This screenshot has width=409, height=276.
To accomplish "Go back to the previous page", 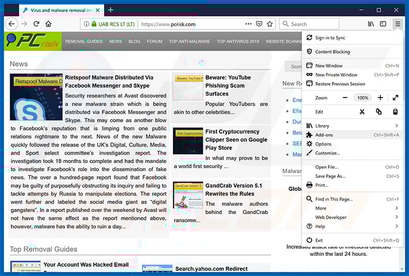I will (x=11, y=24).
